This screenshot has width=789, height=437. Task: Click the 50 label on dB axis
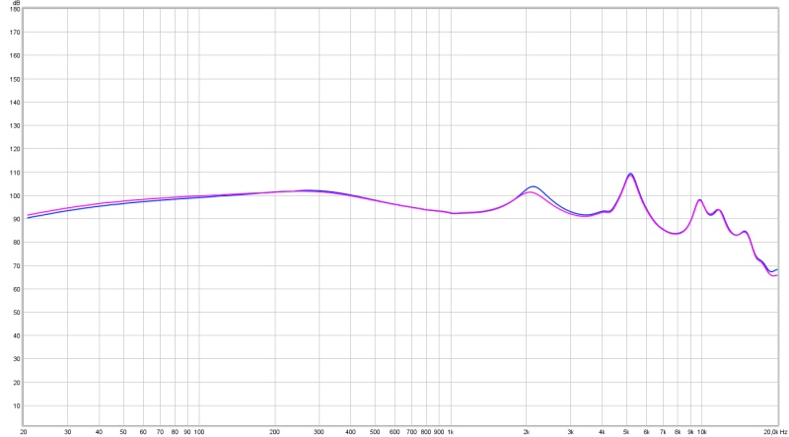[16, 313]
